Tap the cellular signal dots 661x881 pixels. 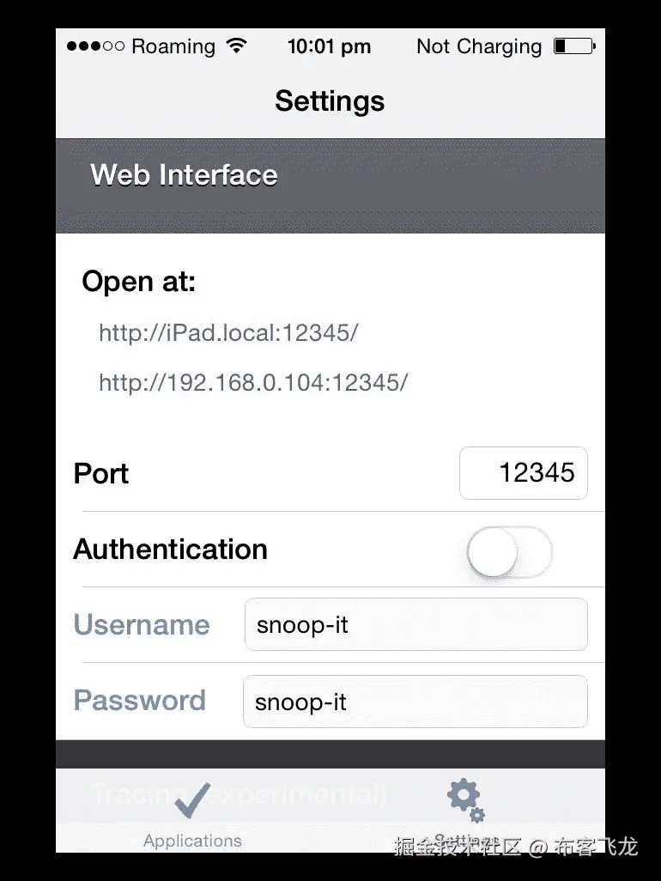(94, 46)
